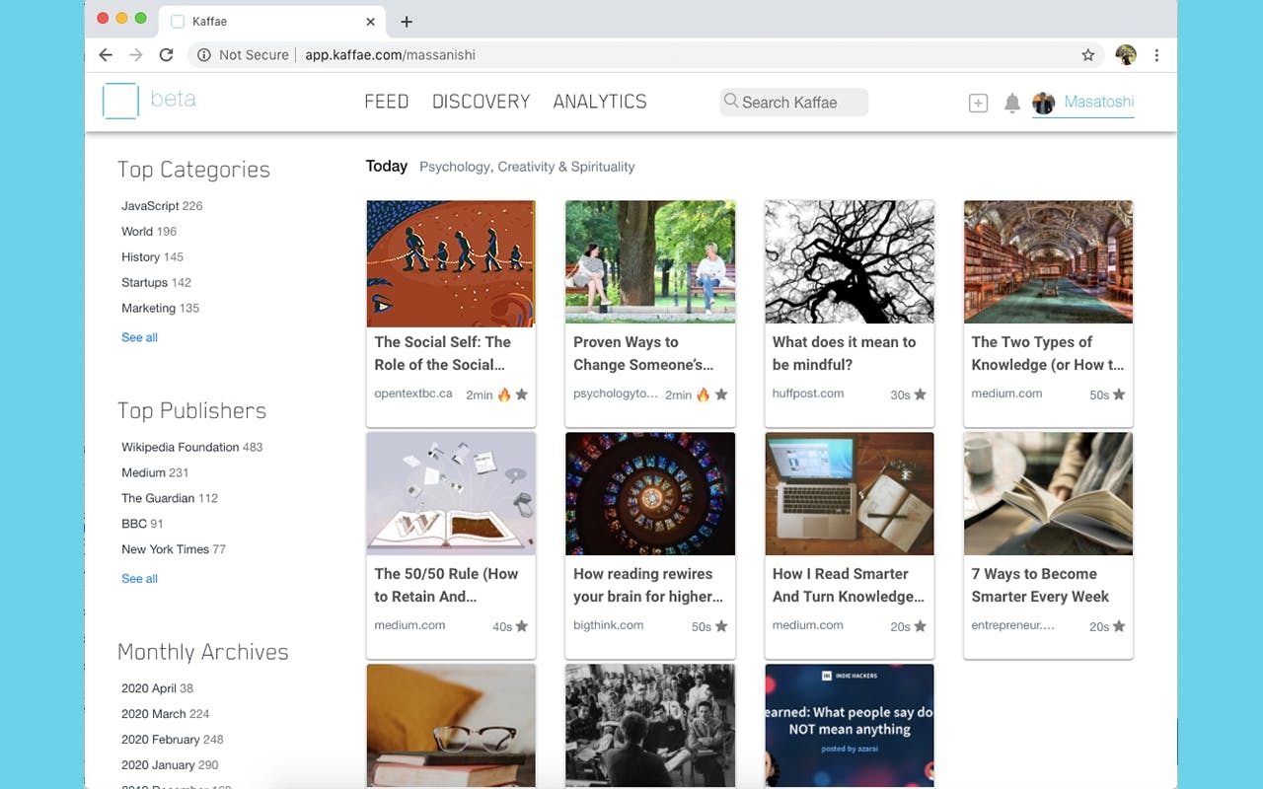See all top categories
The image size is (1263, 789).
point(139,337)
